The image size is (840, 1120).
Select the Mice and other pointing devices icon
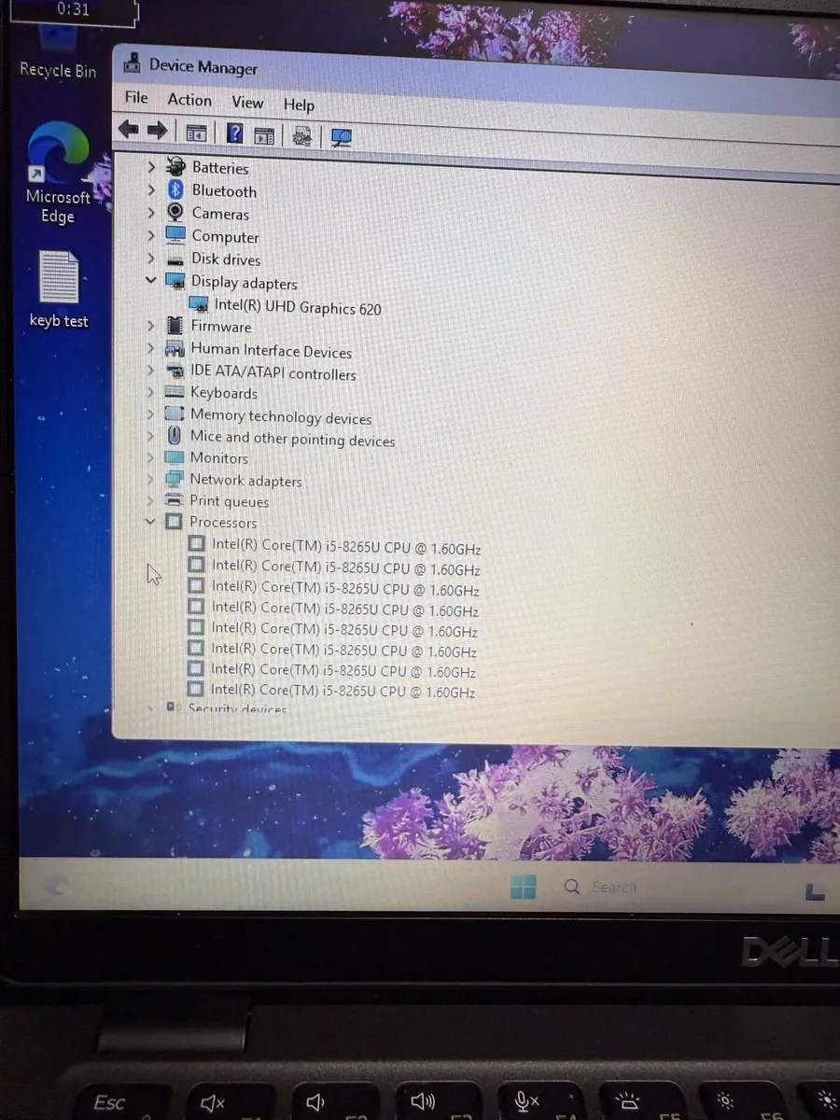coord(174,436)
